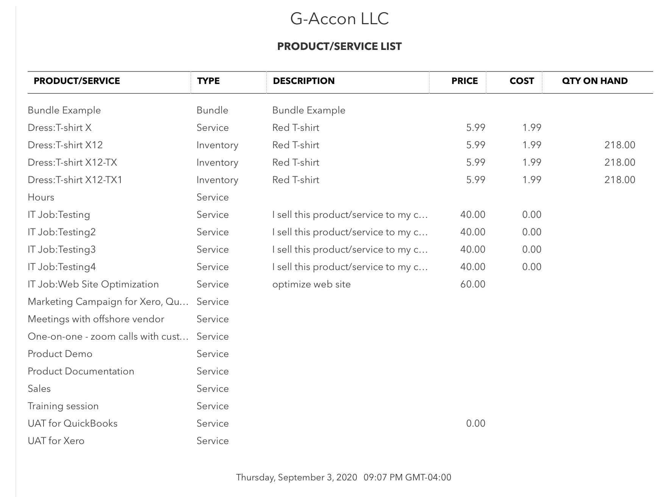Viewport: 655px width, 497px height.
Task: Select the Product Documentation row
Action: click(x=81, y=371)
